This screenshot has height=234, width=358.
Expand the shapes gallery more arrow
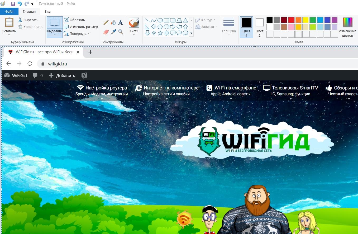pos(191,33)
